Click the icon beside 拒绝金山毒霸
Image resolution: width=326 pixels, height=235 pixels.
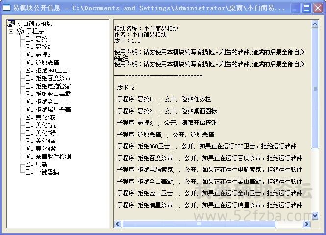point(29,94)
